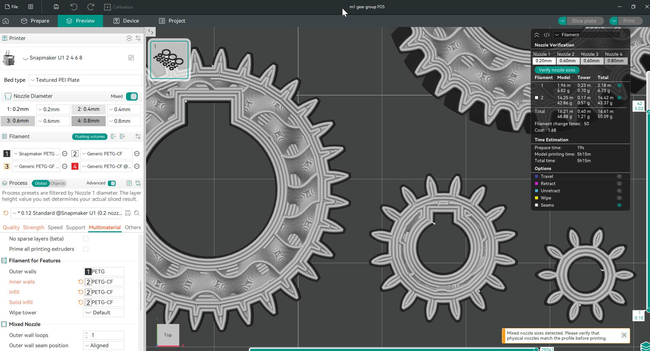Image resolution: width=650 pixels, height=351 pixels.
Task: Open nozzle 3 diameter dropdown showing 0.6mm
Action: click(53, 121)
